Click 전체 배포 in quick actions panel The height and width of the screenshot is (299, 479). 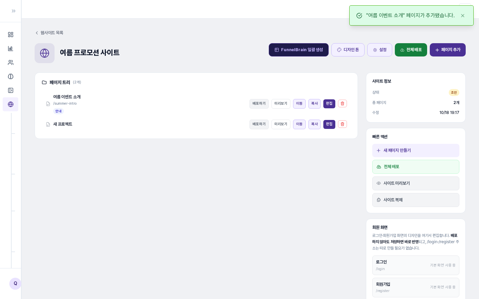[416, 167]
